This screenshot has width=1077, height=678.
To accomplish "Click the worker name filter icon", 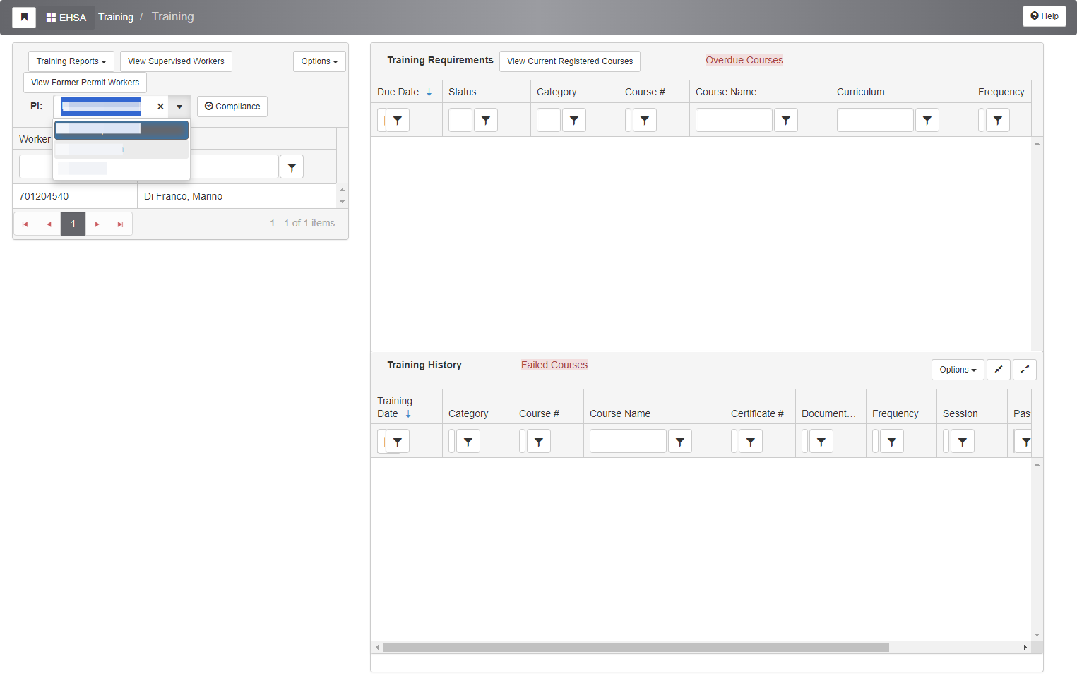I will pyautogui.click(x=292, y=167).
